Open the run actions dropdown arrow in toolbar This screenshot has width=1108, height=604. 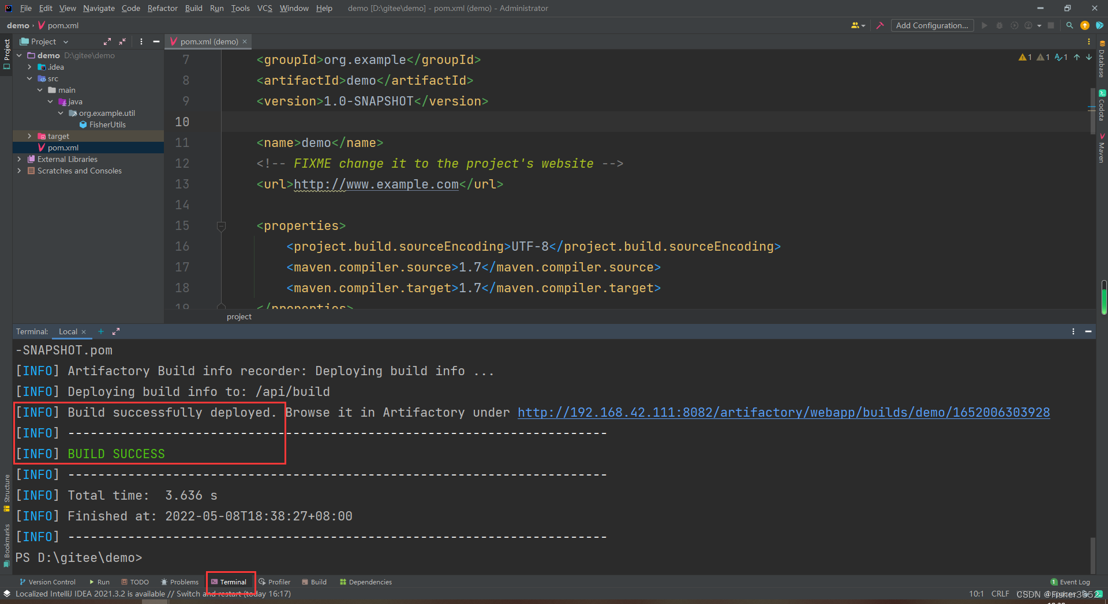(x=1039, y=25)
